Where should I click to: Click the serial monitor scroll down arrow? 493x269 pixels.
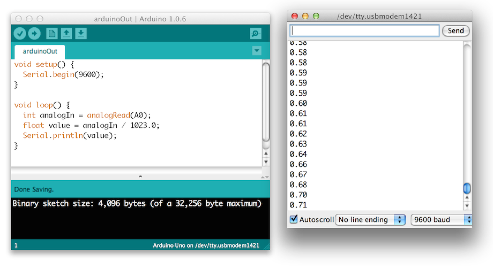point(467,206)
